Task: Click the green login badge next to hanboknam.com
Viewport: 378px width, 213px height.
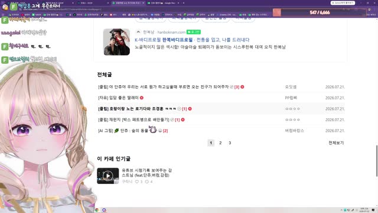Action: [194, 32]
